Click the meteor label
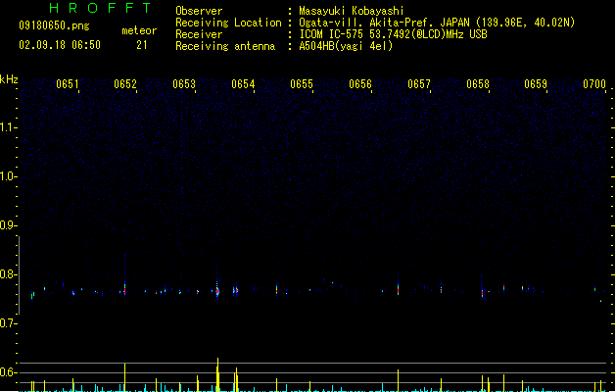The height and width of the screenshot is (392, 616). [139, 30]
